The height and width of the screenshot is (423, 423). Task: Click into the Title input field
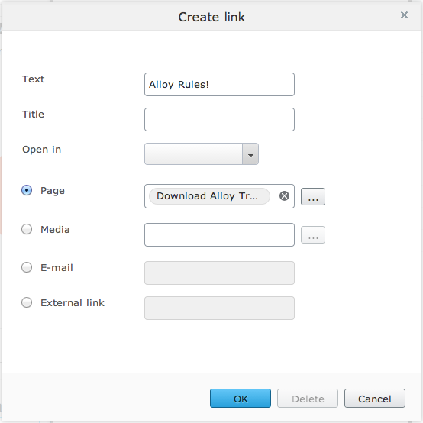(219, 120)
